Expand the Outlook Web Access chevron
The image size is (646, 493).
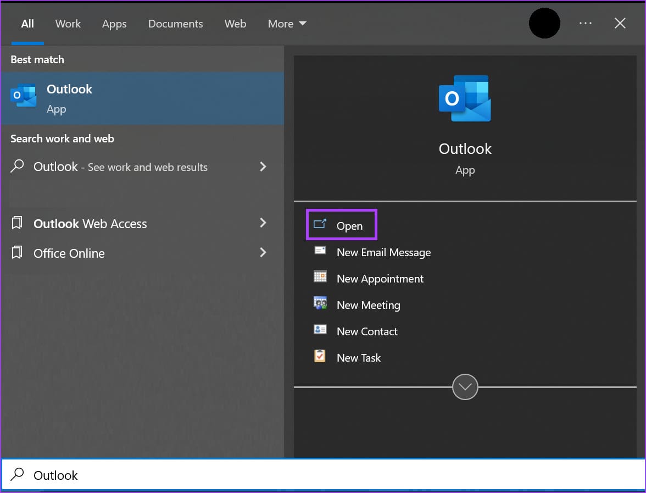point(263,223)
